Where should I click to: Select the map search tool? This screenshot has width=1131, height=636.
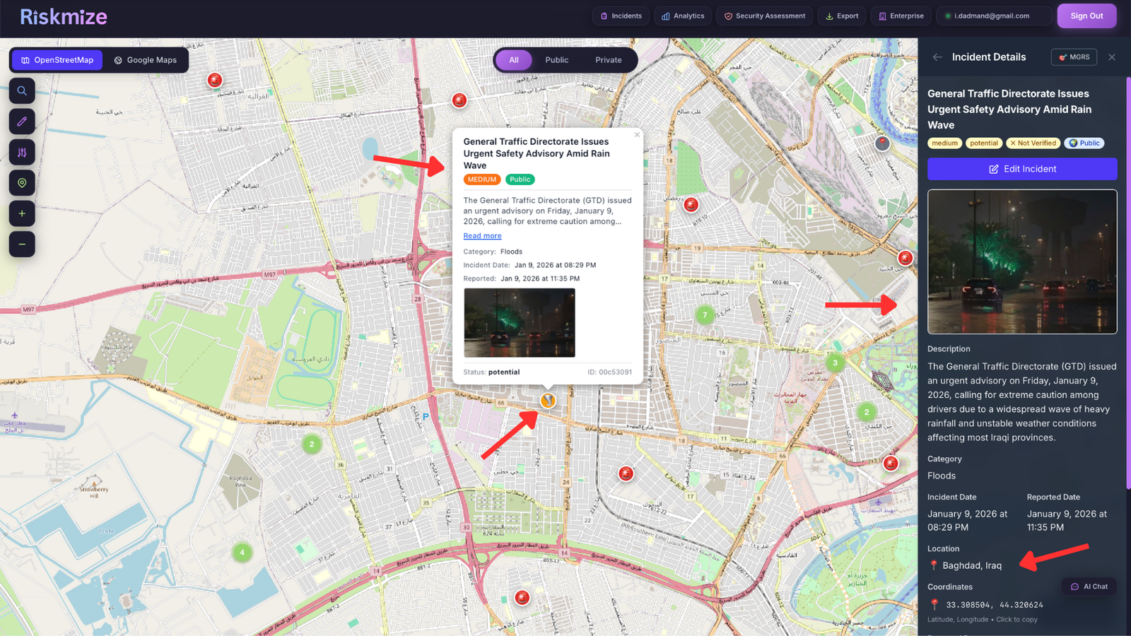coord(22,90)
